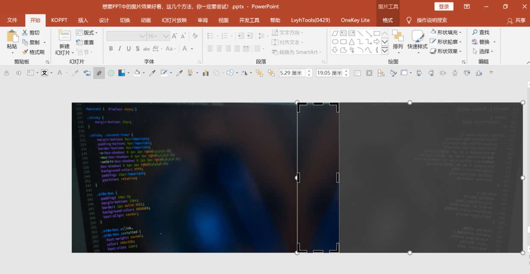Click the green circle icon in quick toolbar

tap(111, 73)
